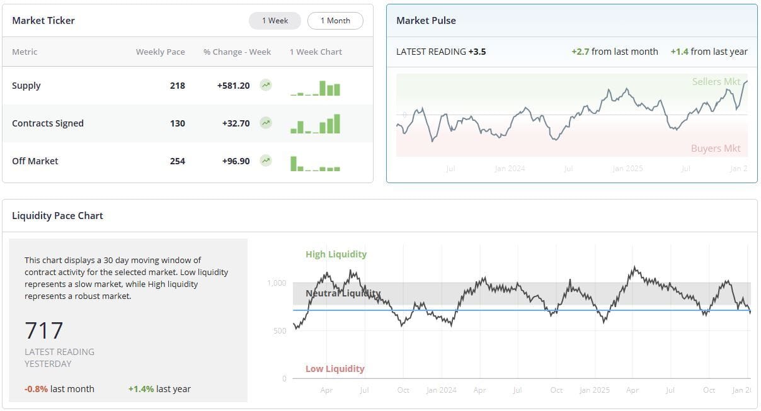Viewport: 761px width, 411px height.
Task: Switch ticker to the 1 Week view
Action: point(275,21)
